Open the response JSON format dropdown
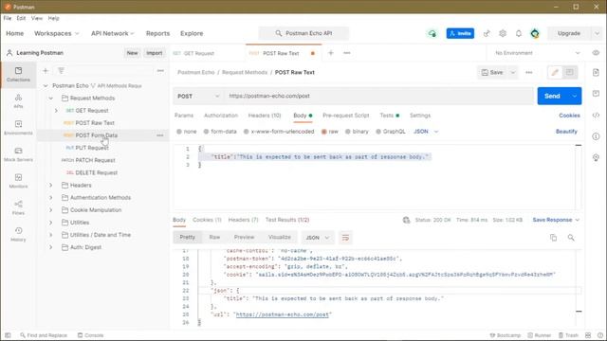Screen dimensions: 607x341 point(317,238)
